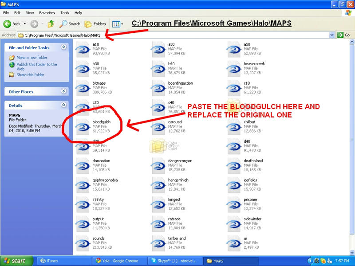Select the longest map file icon

pos(159,204)
